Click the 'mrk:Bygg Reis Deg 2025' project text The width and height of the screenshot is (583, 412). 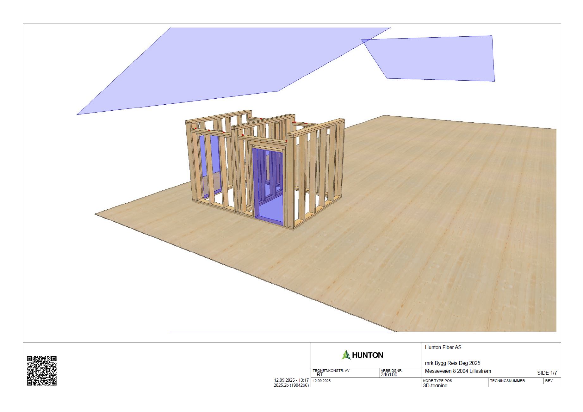(x=452, y=363)
